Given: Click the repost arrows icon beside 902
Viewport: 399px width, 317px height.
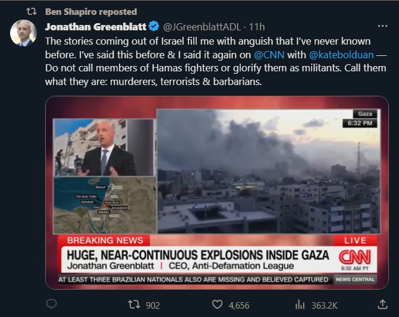Looking at the screenshot, I should point(134,305).
